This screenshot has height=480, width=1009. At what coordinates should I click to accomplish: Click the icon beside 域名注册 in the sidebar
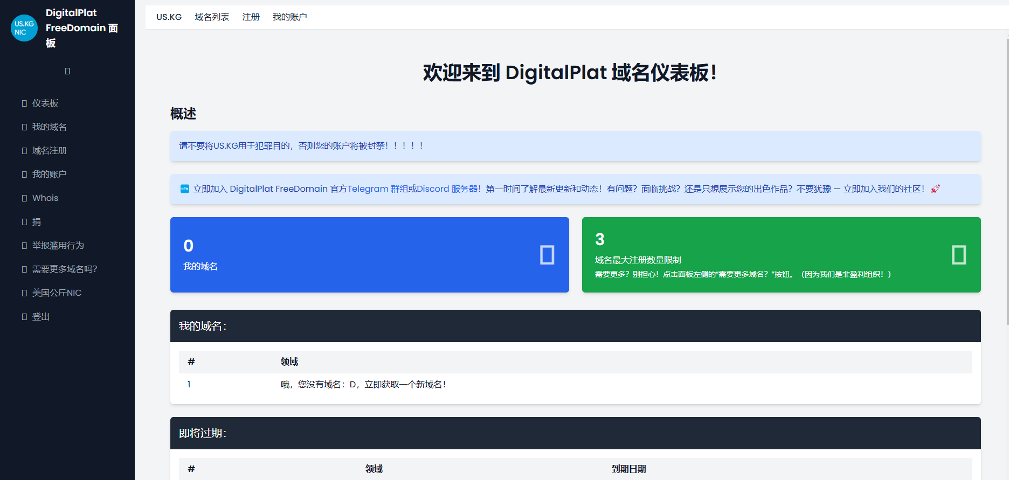[24, 151]
